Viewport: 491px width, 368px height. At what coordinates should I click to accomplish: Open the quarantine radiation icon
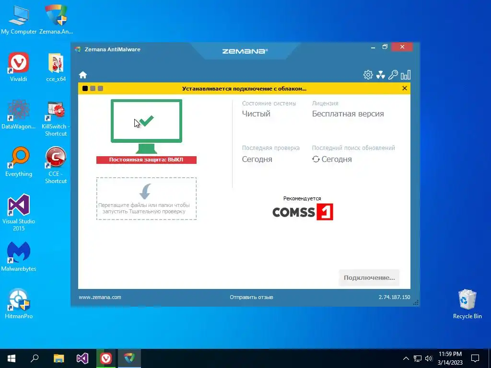380,75
